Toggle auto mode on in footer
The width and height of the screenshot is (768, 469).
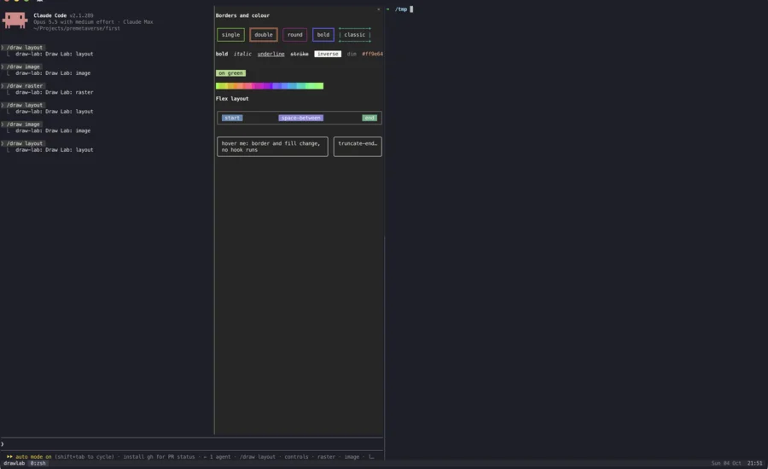(33, 457)
